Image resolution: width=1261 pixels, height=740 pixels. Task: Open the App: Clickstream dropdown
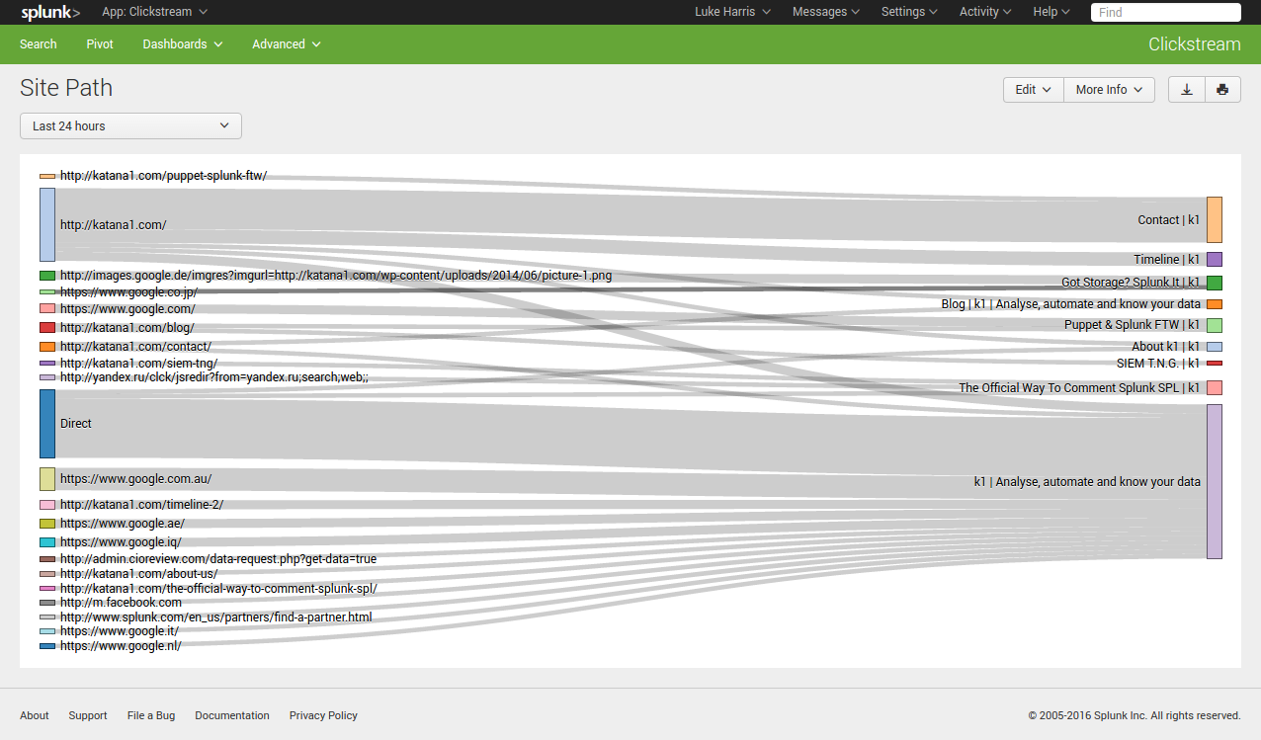(x=154, y=12)
